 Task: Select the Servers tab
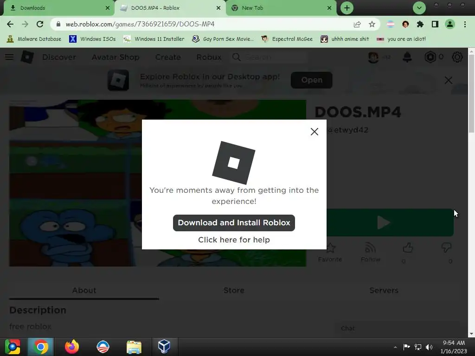384,290
